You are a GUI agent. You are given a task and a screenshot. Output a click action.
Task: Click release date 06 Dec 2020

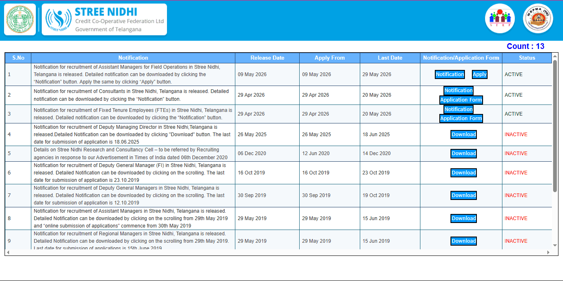pyautogui.click(x=252, y=153)
